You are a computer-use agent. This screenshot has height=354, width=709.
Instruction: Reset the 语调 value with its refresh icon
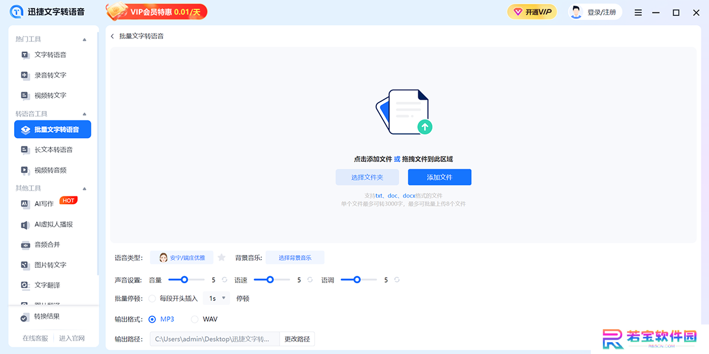click(x=397, y=280)
